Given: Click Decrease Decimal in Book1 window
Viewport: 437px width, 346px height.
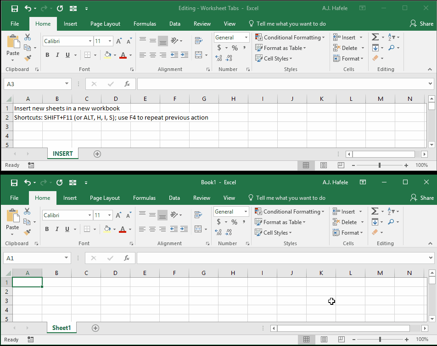Looking at the screenshot, I should click(x=229, y=232).
